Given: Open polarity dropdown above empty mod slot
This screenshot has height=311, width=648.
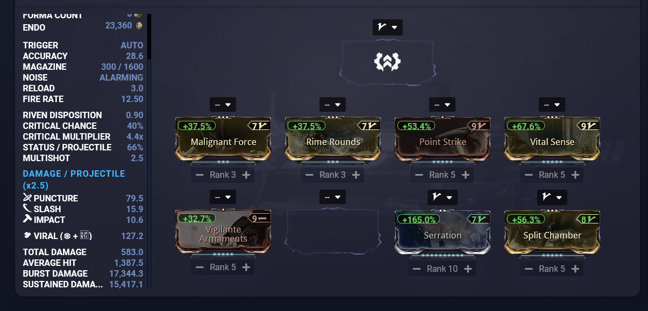Looking at the screenshot, I should 333,197.
